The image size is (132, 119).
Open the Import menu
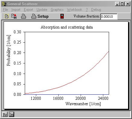coord(16,10)
